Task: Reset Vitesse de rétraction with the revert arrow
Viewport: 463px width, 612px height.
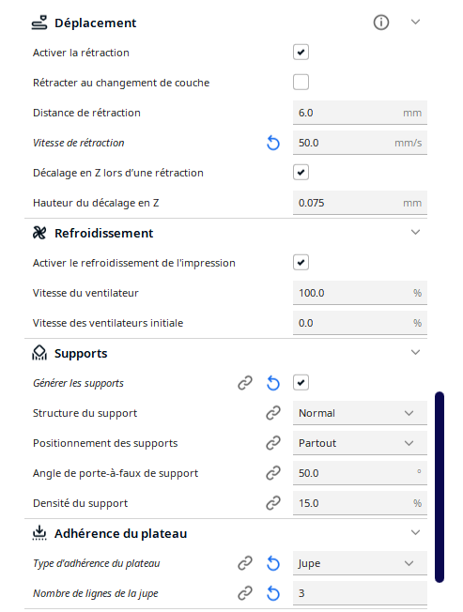Action: (x=273, y=143)
